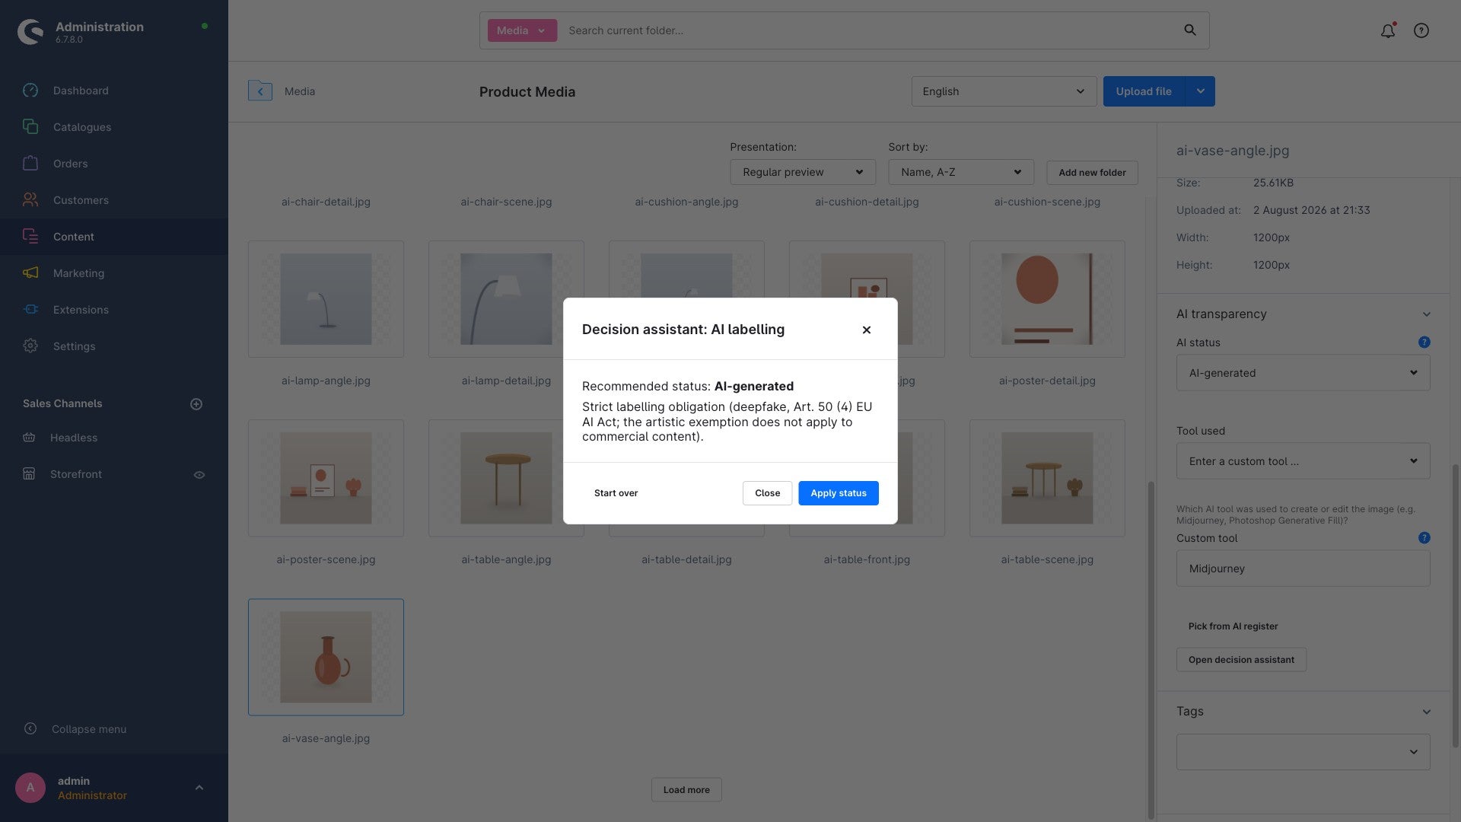
Task: Open the Customers people icon
Action: pos(30,200)
